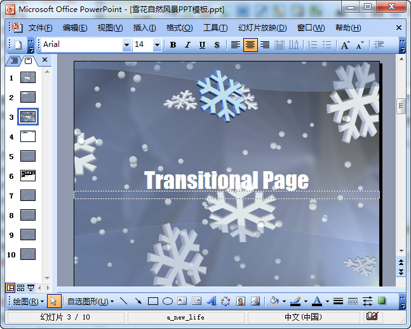This screenshot has height=329, width=411.
Task: Open the 工具(T) menu
Action: [x=215, y=28]
